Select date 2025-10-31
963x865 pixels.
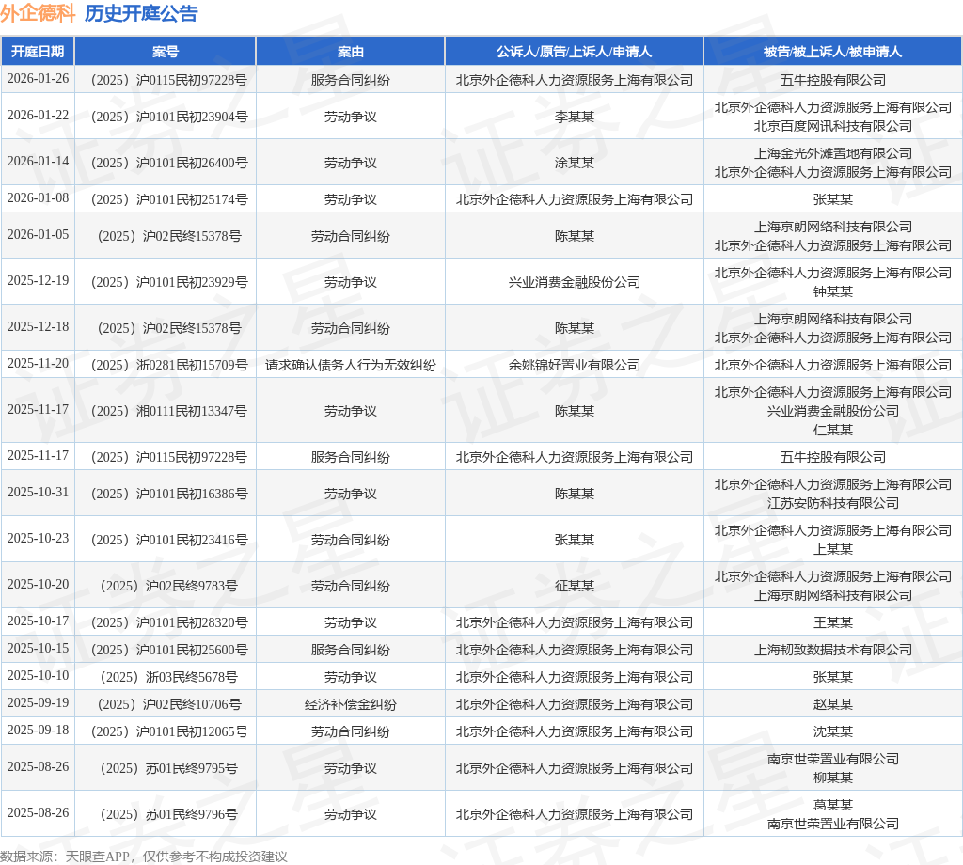(38, 493)
